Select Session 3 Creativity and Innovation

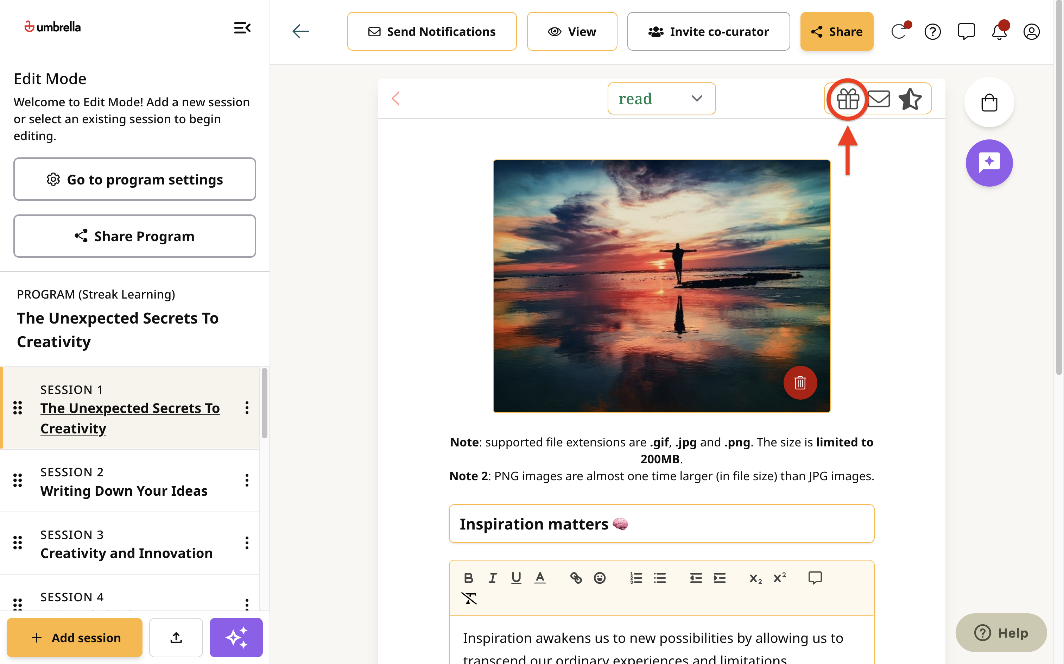(129, 543)
